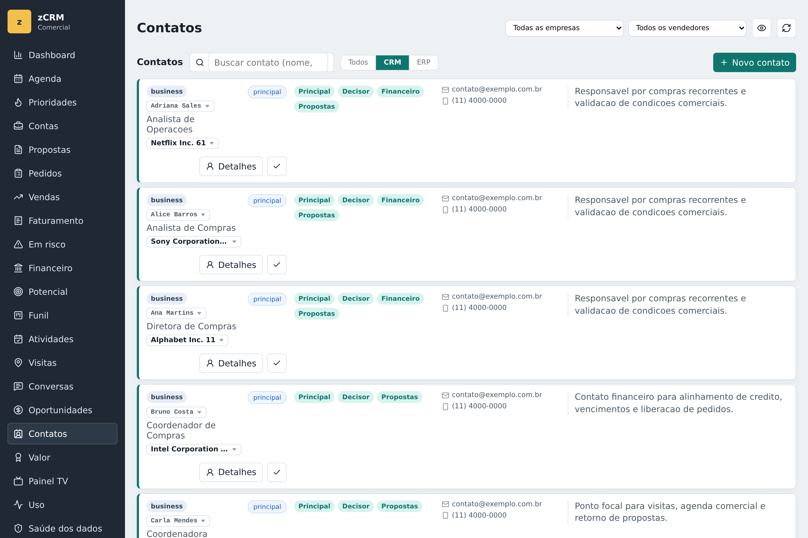The width and height of the screenshot is (808, 538).
Task: Open Faturamento menu item label
Action: [56, 221]
